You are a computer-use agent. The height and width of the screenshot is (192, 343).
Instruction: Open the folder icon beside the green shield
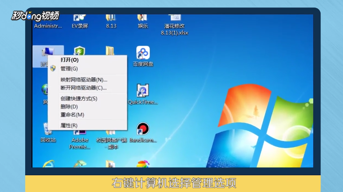point(110,51)
